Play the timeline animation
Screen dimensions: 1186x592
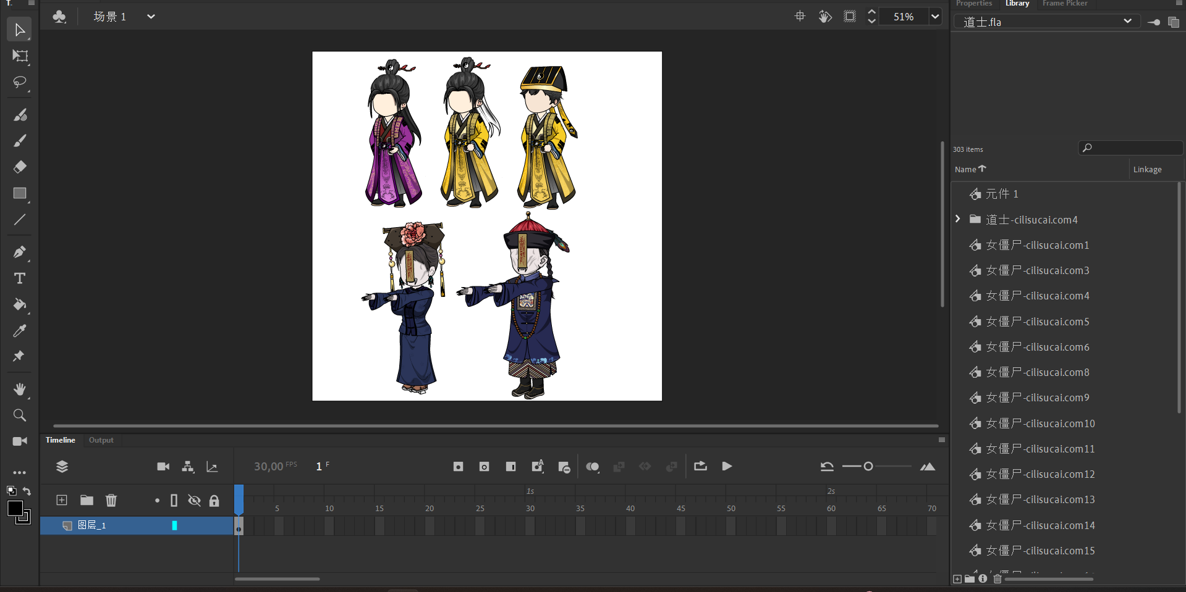pos(727,466)
